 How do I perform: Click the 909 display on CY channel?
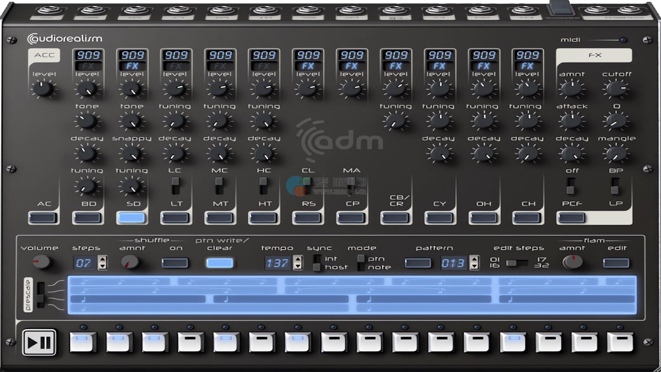pos(440,55)
